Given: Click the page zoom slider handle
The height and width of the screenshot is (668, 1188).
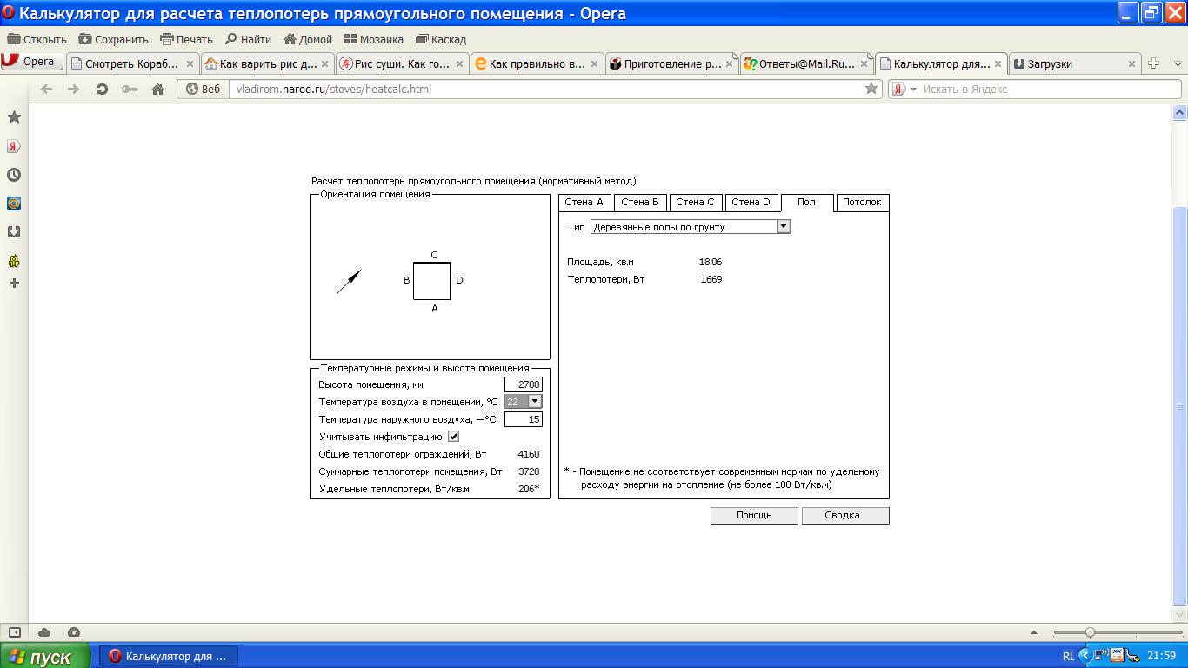Looking at the screenshot, I should pos(1089,632).
